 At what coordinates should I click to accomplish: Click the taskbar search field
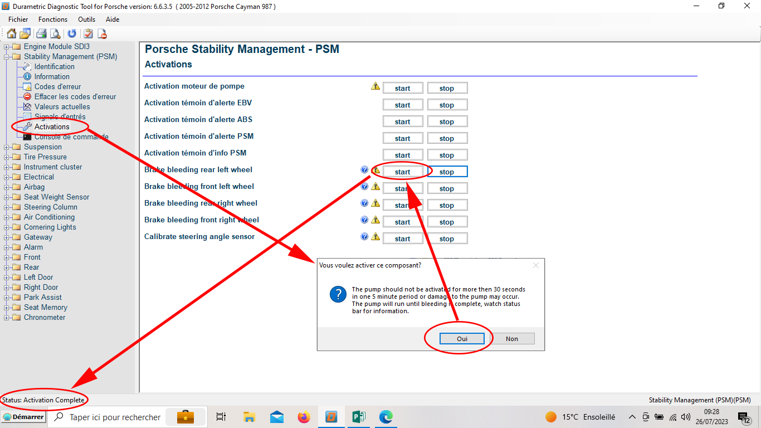127,417
